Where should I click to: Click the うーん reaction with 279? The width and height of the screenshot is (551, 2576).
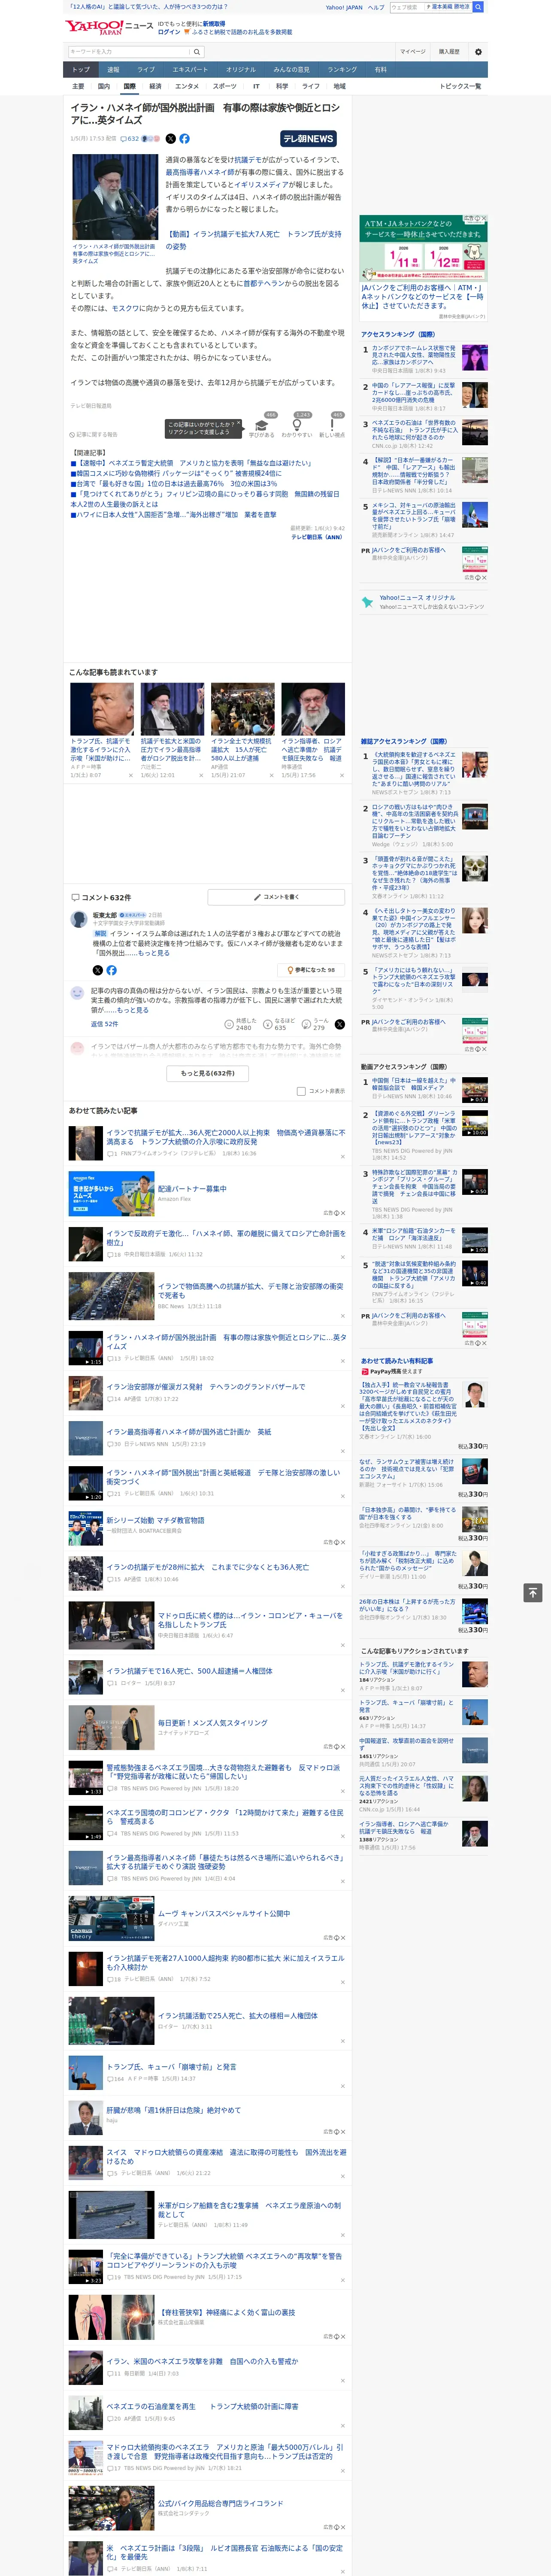pyautogui.click(x=315, y=1024)
